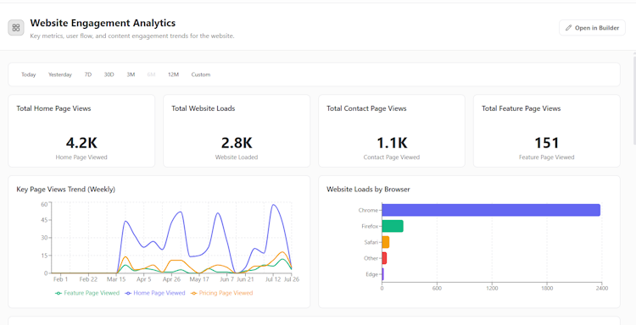Toggle the Home Page Viewed legend entry
The width and height of the screenshot is (636, 325).
tap(155, 293)
